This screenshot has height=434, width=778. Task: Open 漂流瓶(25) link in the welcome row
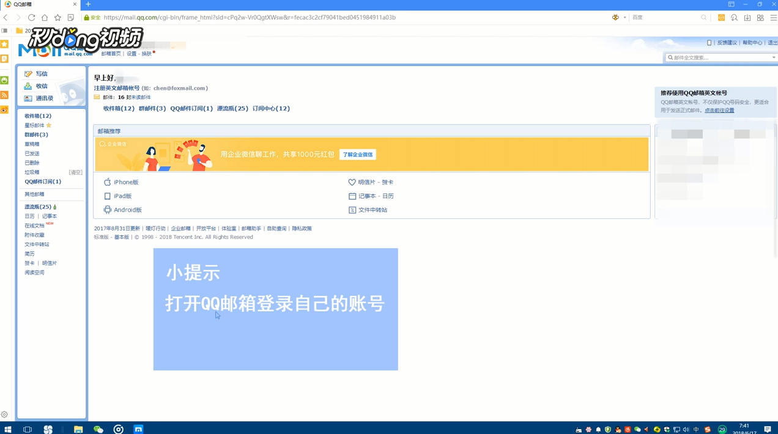[232, 109]
